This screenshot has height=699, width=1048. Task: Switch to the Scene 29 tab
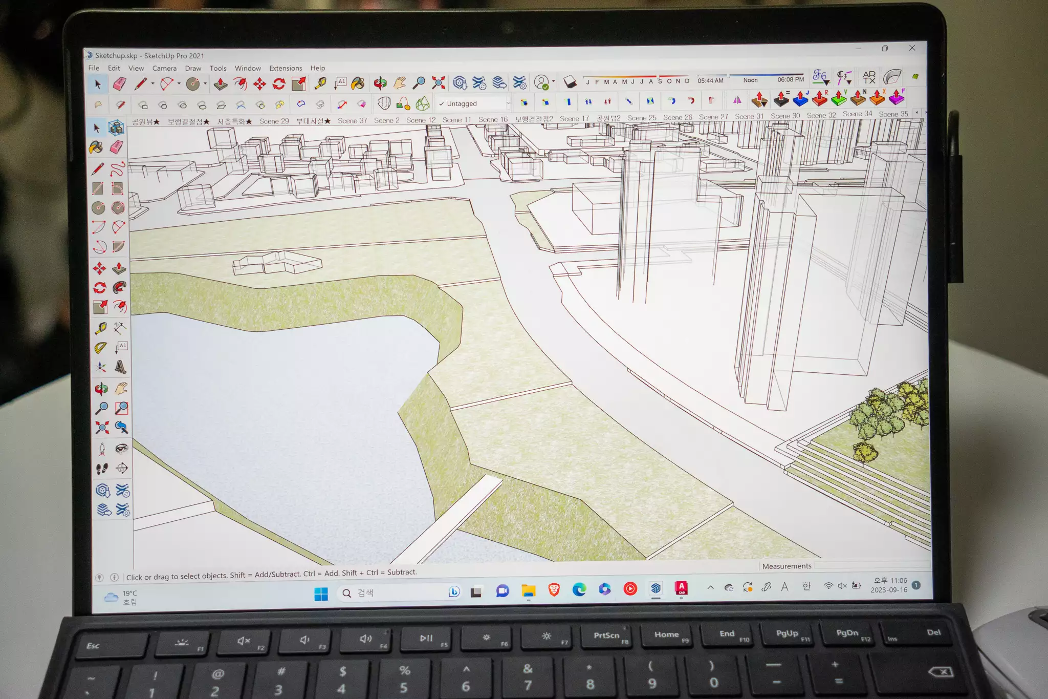[274, 121]
